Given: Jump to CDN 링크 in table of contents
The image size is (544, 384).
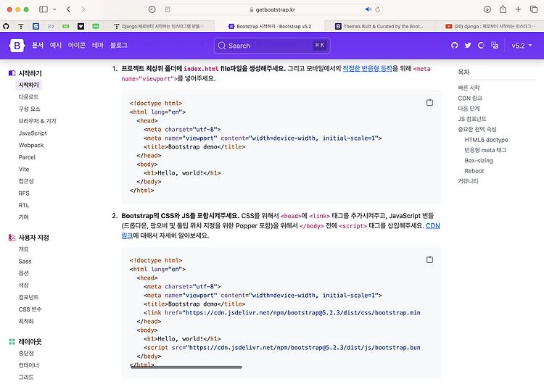Looking at the screenshot, I should 470,98.
